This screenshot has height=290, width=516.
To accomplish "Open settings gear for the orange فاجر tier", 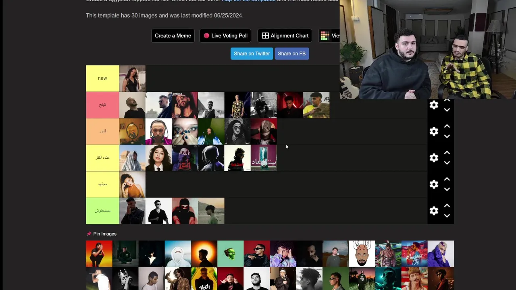I will coord(434,132).
